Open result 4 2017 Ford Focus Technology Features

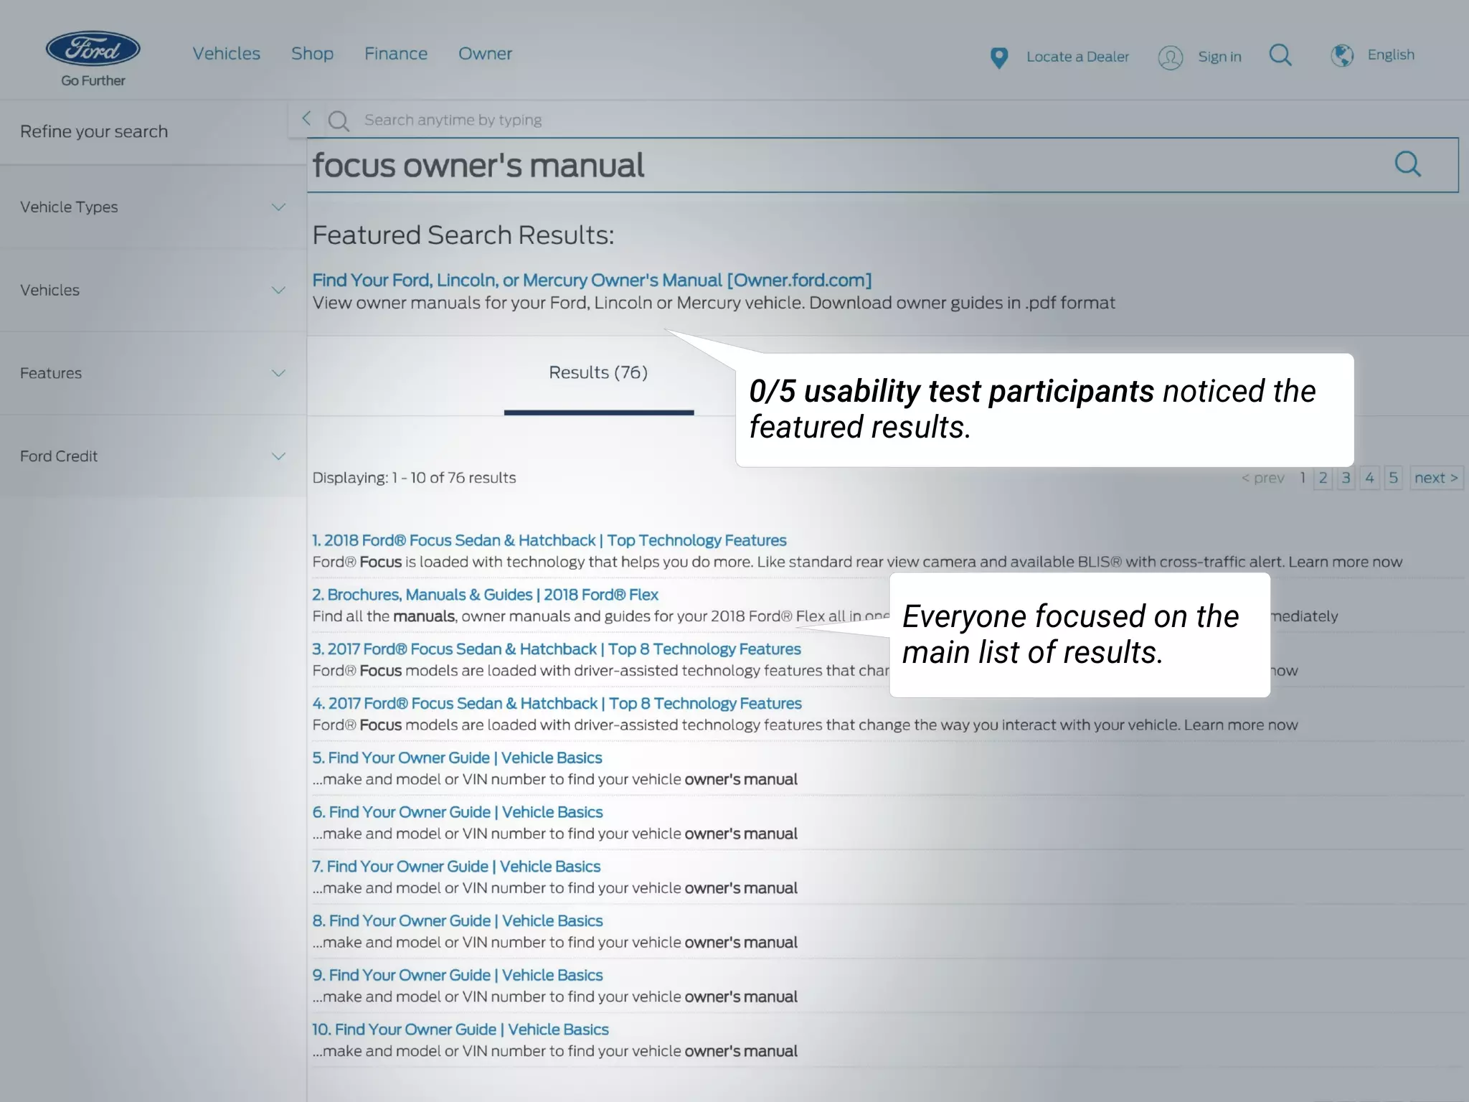[x=557, y=704]
